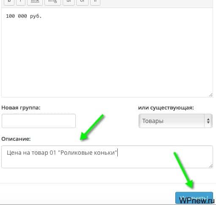
Task: Insert a list item with li button
Action: pyautogui.click(x=95, y=2)
